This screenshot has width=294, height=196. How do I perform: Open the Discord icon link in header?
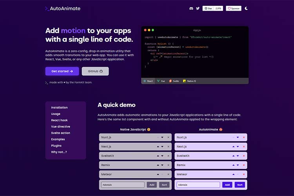[191, 8]
